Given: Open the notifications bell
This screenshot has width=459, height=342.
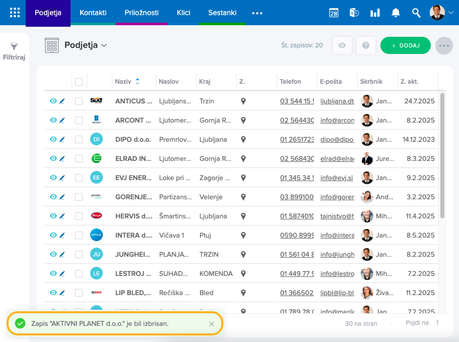Looking at the screenshot, I should coord(396,13).
